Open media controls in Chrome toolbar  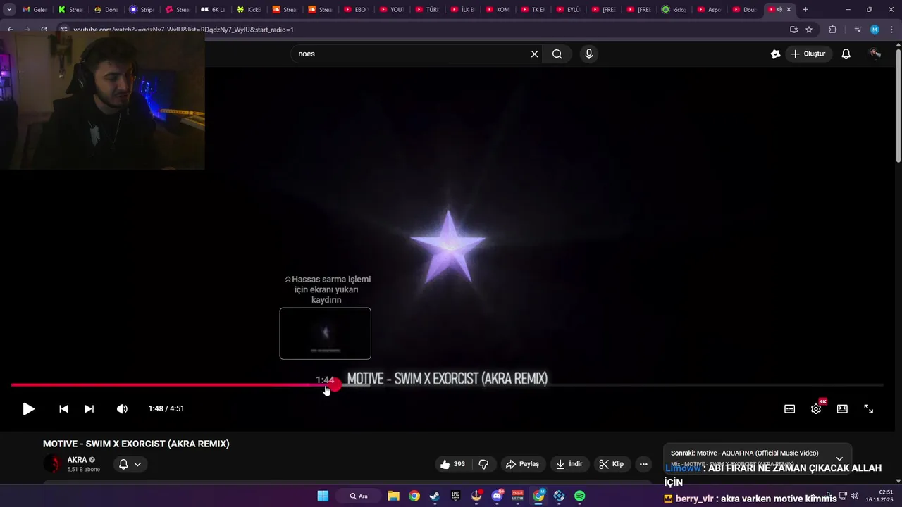coord(857,30)
